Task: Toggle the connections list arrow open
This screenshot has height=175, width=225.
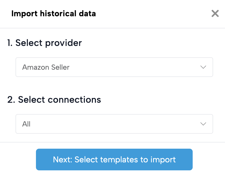Action: pyautogui.click(x=203, y=124)
